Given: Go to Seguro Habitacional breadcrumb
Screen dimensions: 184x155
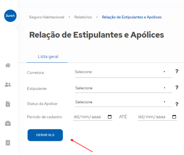Looking at the screenshot, I should coord(47,17).
